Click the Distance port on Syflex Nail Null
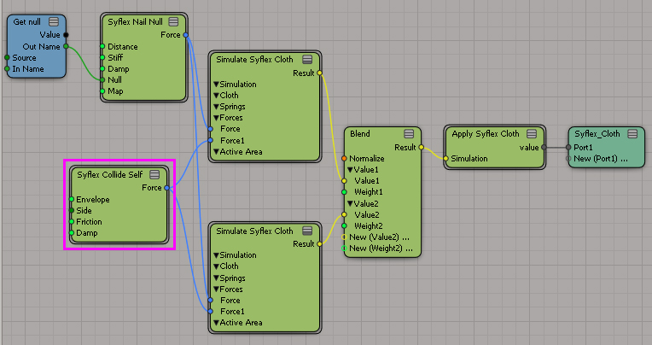Image resolution: width=652 pixels, height=345 pixels. tap(102, 46)
